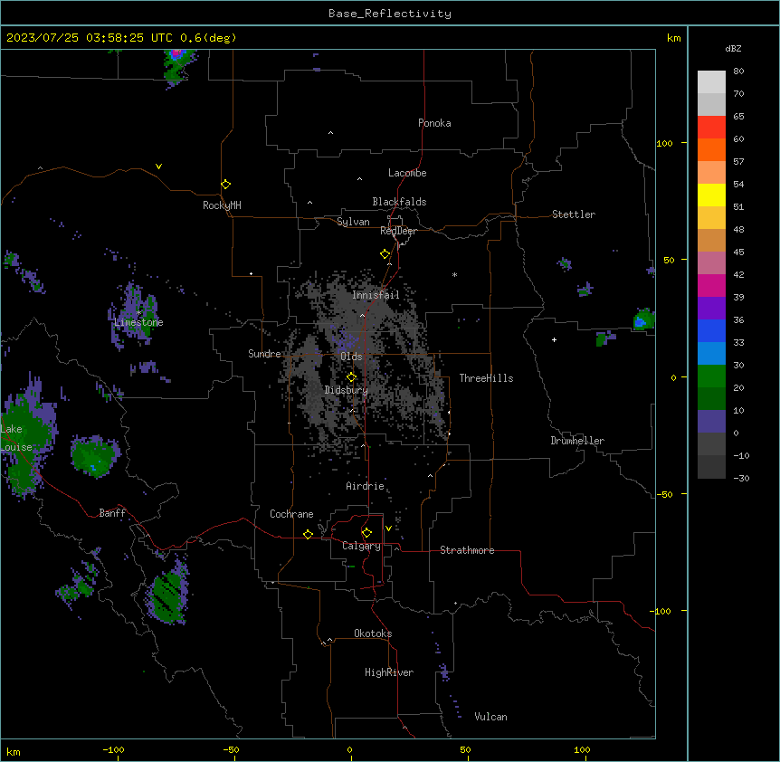Click the white asterisk above the Limestone label
The height and width of the screenshot is (762, 780).
(x=138, y=312)
